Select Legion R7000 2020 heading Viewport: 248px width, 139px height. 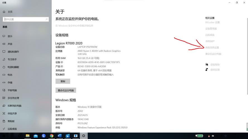click(x=69, y=43)
